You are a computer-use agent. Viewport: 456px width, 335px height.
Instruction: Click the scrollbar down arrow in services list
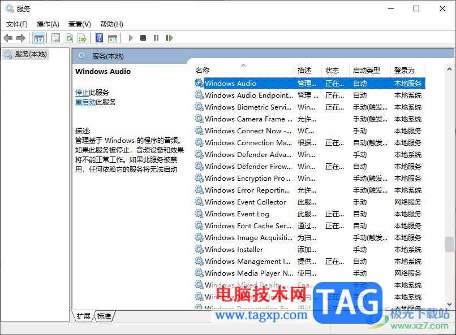449,304
